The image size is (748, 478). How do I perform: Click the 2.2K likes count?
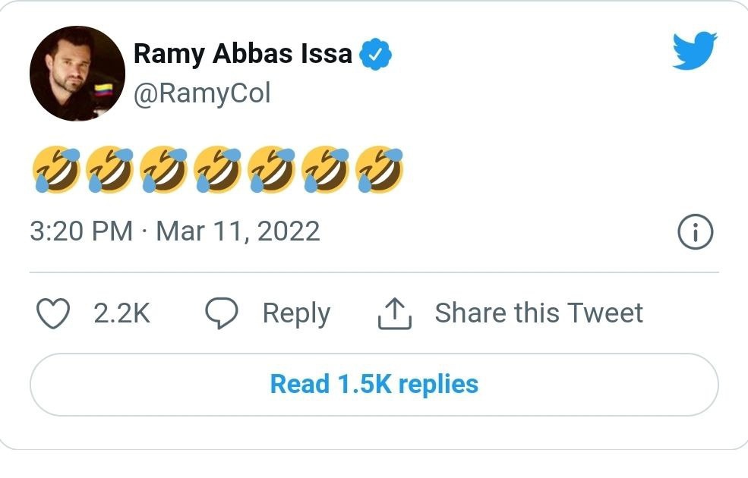(x=122, y=313)
